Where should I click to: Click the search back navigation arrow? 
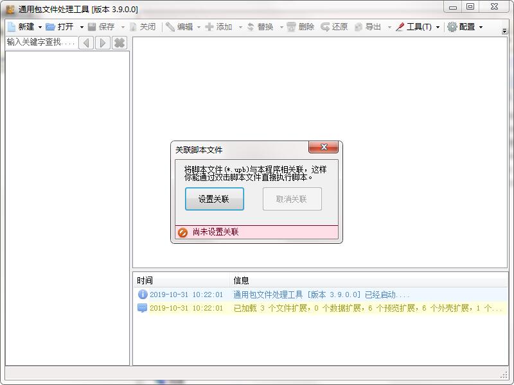(x=85, y=43)
